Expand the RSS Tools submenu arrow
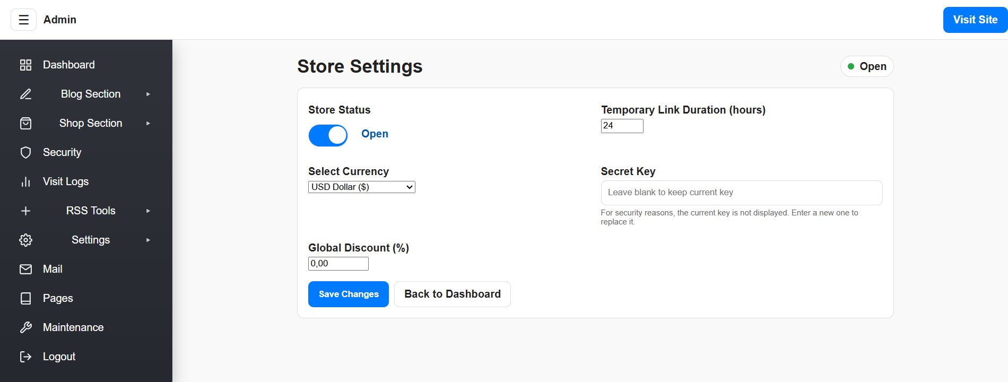This screenshot has height=382, width=1008. (x=148, y=211)
